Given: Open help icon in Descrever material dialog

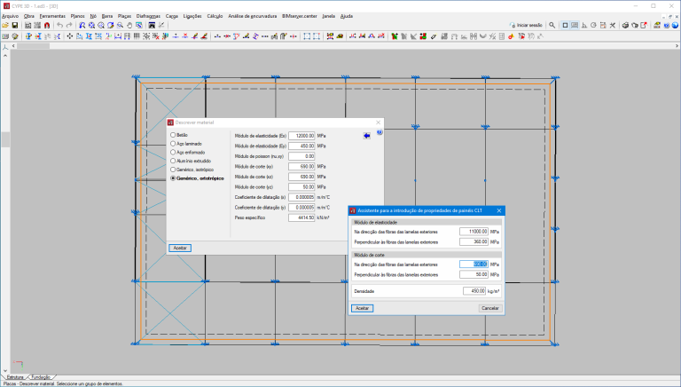Looking at the screenshot, I should 380,133.
